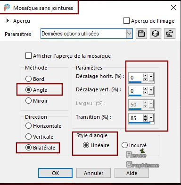181x185 pixels.
Task: Open the Paramètres presets dropdown
Action: (x=129, y=34)
